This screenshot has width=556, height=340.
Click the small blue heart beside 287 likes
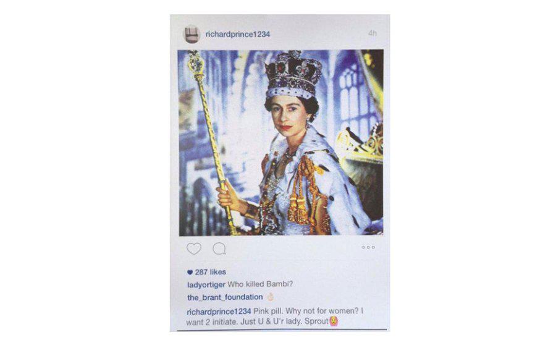click(x=190, y=272)
